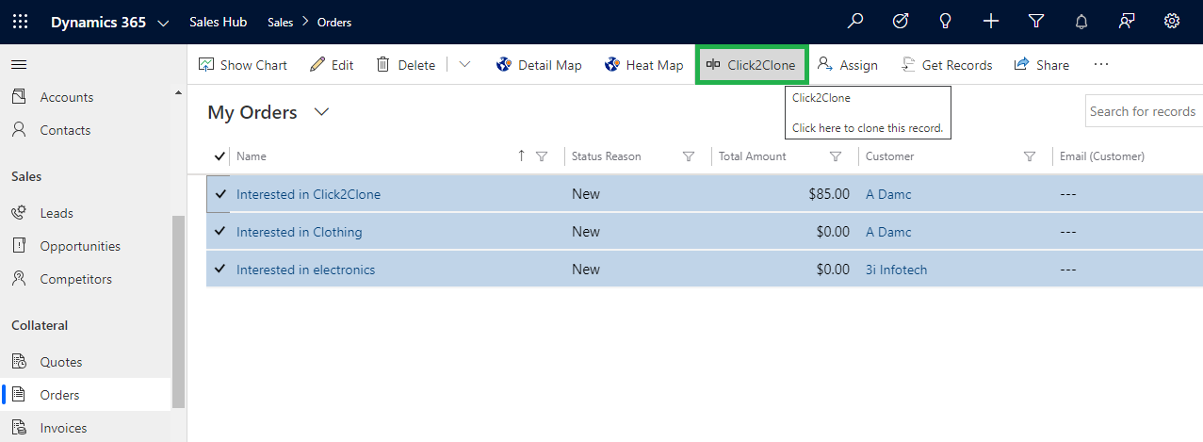This screenshot has width=1203, height=442.
Task: Click the Search for records field
Action: [1143, 111]
